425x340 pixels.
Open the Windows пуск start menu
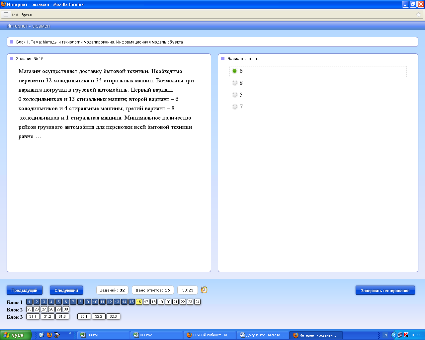16,335
